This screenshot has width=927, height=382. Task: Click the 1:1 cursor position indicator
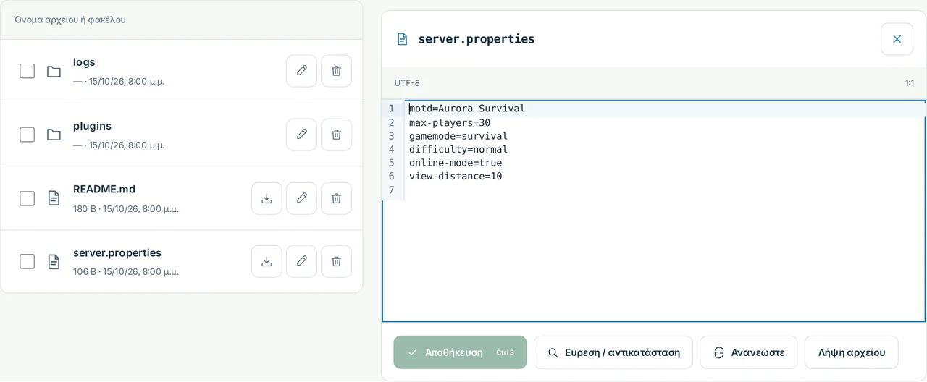point(910,83)
